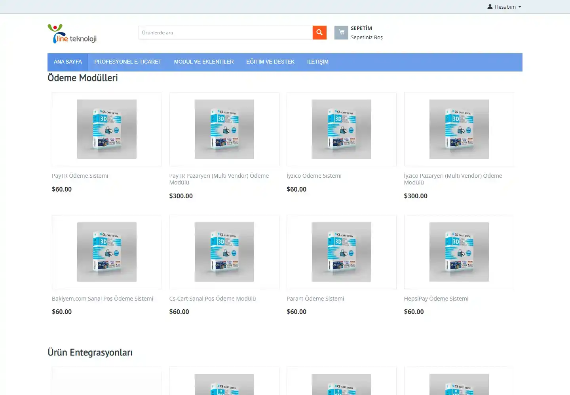Open the HepsiPay Ödeme Sistemi product link
The image size is (570, 395).
tap(436, 299)
